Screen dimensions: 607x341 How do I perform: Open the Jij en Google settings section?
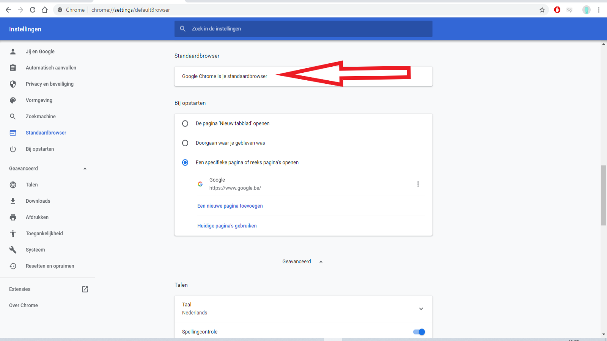pos(40,52)
